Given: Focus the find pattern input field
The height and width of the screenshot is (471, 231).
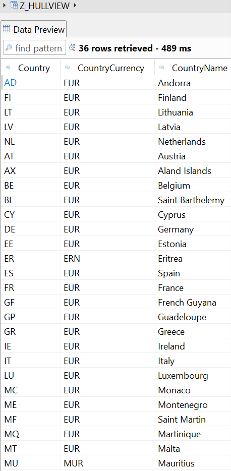Looking at the screenshot, I should [x=35, y=48].
